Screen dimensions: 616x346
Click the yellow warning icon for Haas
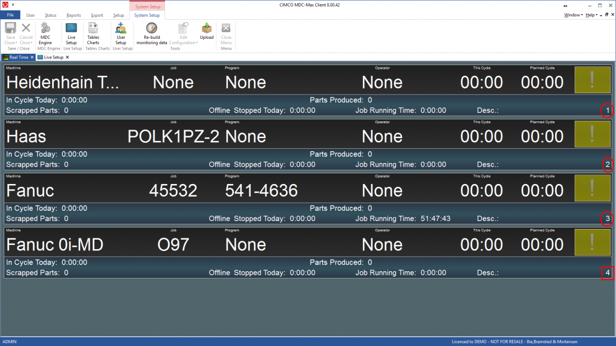click(592, 133)
